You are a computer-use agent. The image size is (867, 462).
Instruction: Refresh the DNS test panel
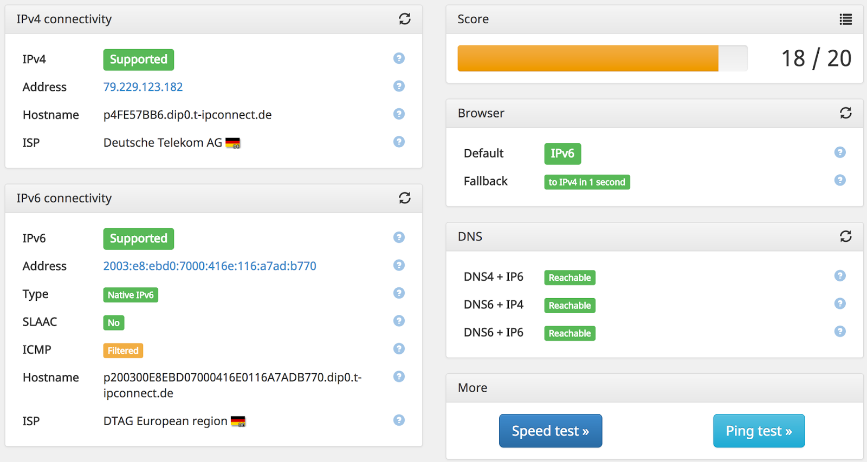click(845, 236)
